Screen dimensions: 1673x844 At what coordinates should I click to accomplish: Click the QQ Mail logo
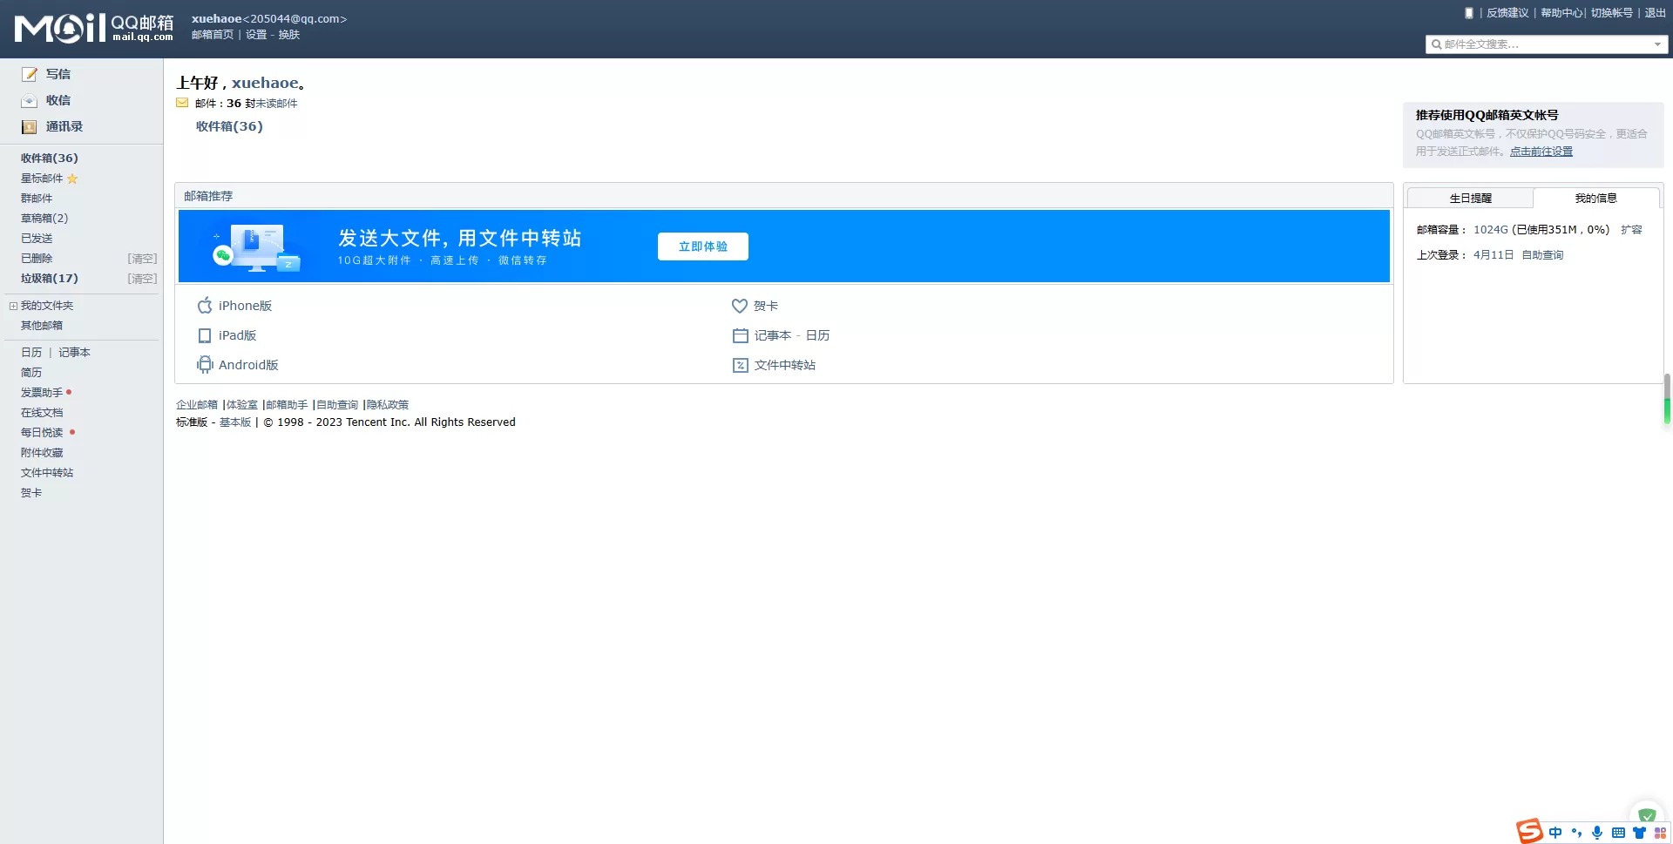pyautogui.click(x=94, y=28)
